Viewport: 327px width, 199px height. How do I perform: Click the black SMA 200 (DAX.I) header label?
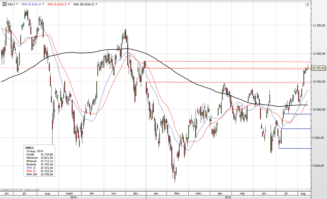click(84, 4)
